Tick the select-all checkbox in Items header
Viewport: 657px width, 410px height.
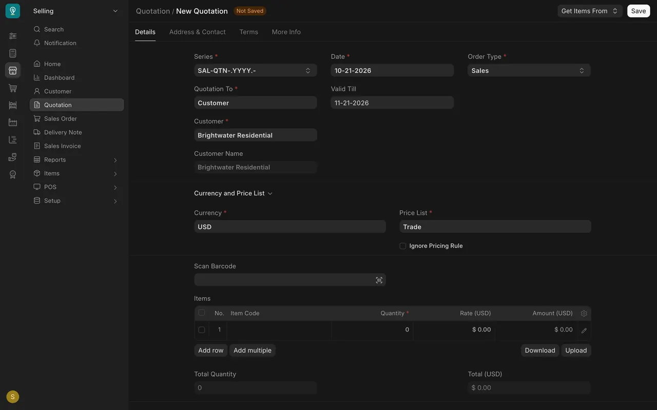point(202,313)
